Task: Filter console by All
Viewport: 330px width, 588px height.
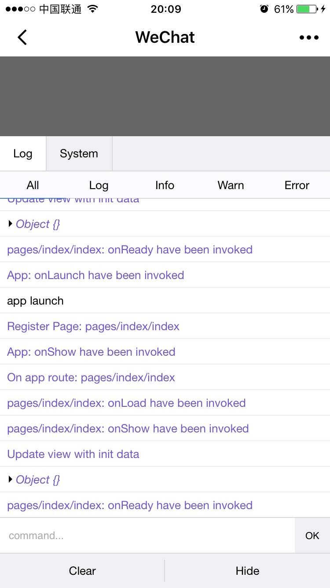Action: tap(33, 185)
